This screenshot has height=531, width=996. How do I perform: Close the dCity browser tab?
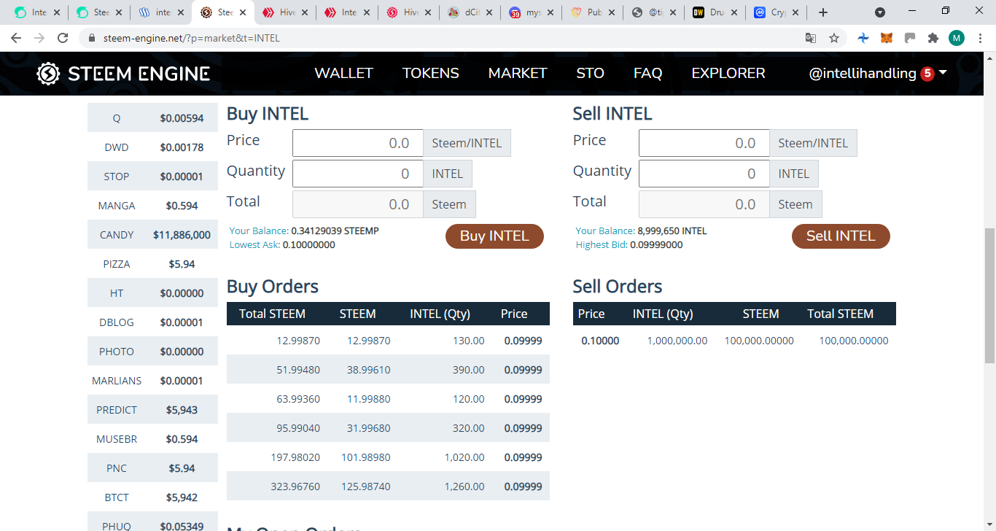pyautogui.click(x=488, y=12)
